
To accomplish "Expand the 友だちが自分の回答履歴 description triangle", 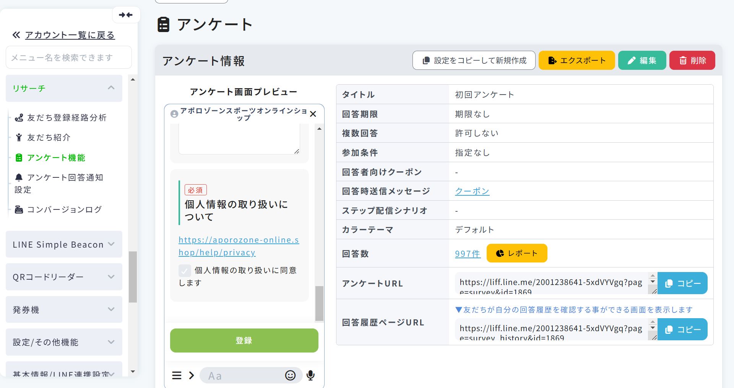I will 459,310.
